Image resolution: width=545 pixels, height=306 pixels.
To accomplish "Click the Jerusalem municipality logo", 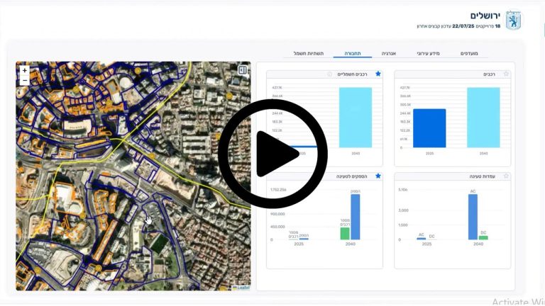I will 514,20.
